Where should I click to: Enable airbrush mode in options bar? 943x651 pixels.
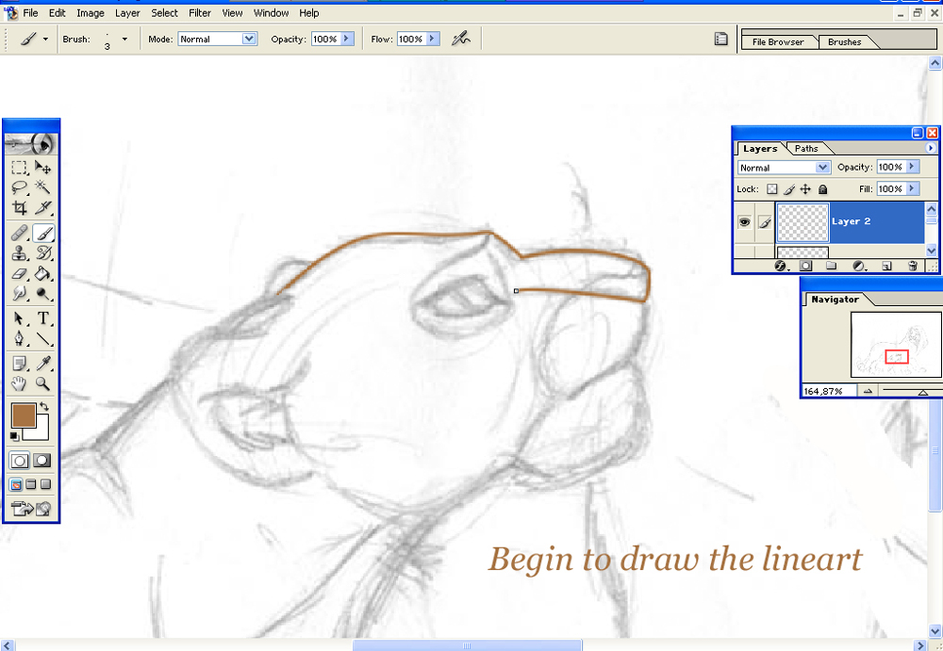(x=461, y=39)
